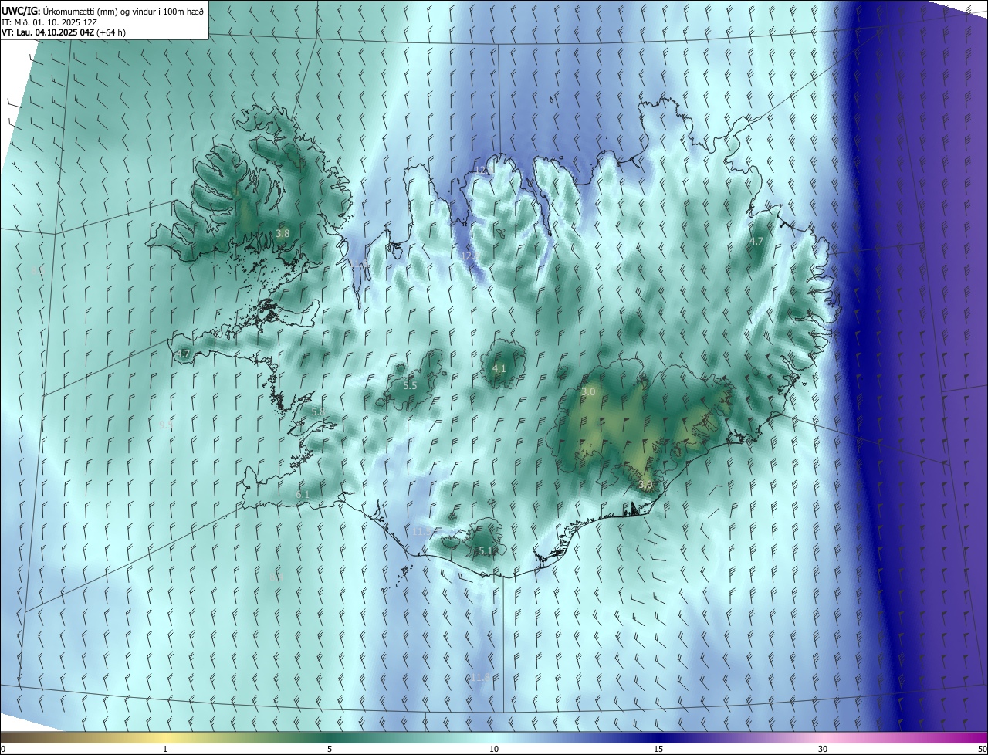Image resolution: width=988 pixels, height=755 pixels.
Task: Click the 5.5 value label on the map
Action: (410, 385)
